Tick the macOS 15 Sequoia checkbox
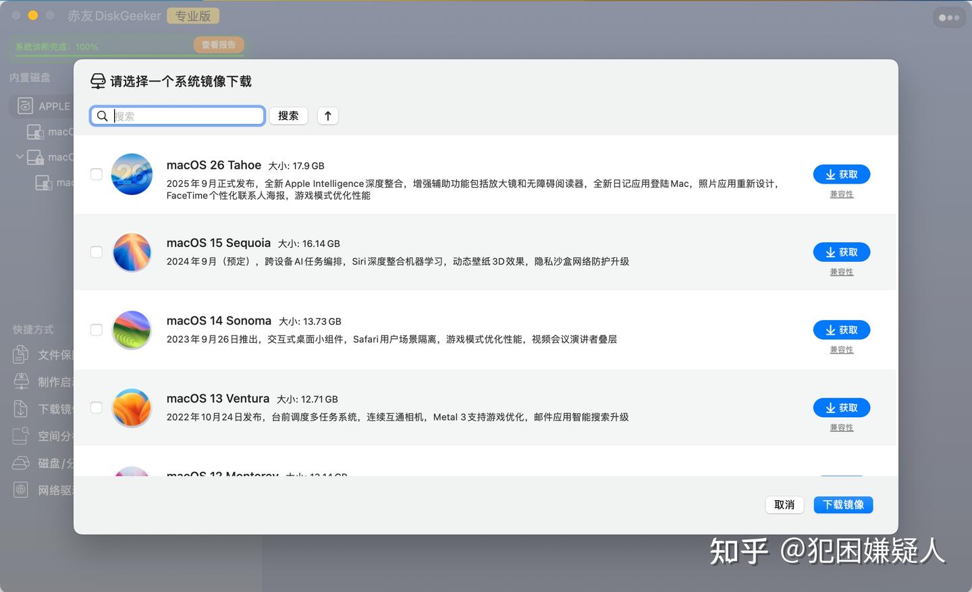972x592 pixels. [97, 252]
